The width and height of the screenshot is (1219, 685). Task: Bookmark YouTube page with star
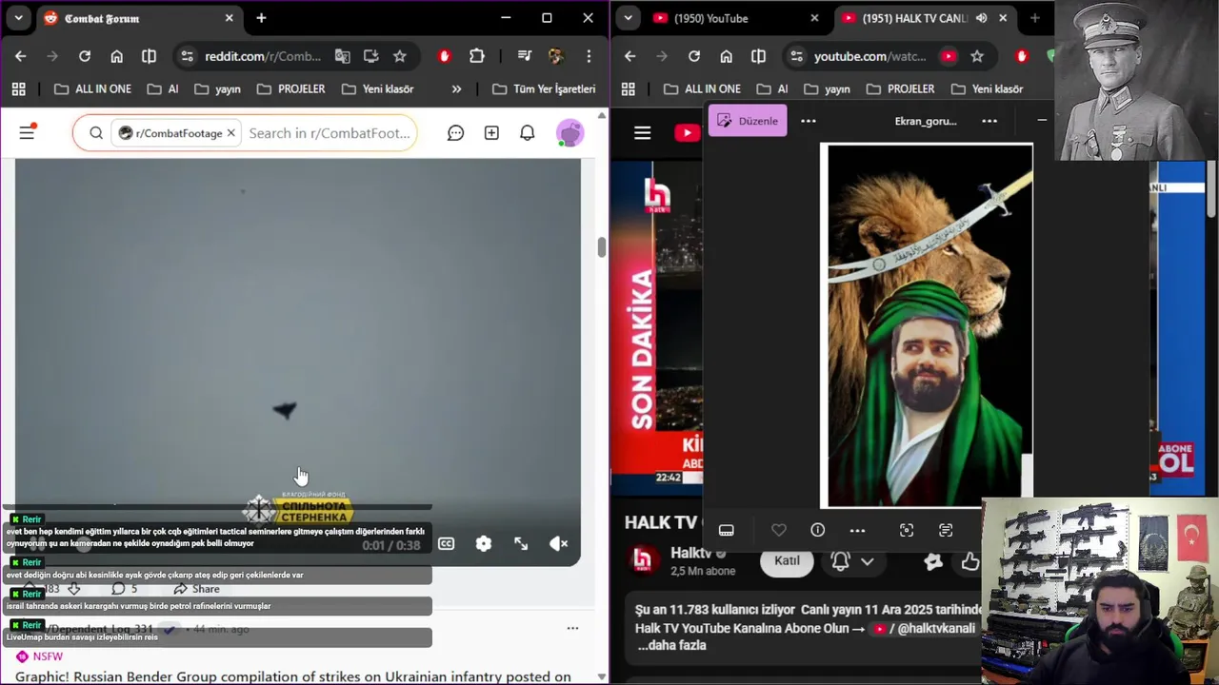click(x=977, y=56)
